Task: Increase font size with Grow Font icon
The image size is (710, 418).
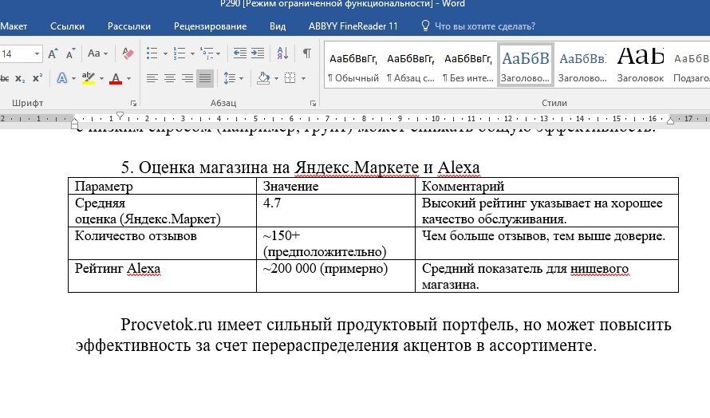Action: point(53,54)
